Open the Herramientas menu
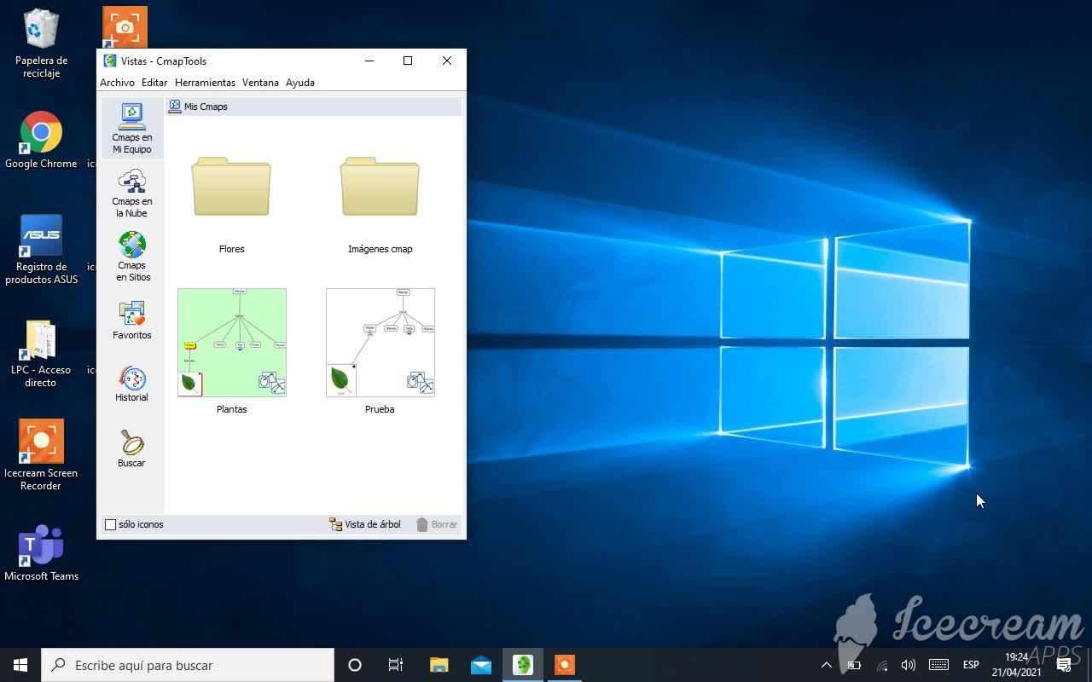The height and width of the screenshot is (682, 1092). [x=205, y=83]
